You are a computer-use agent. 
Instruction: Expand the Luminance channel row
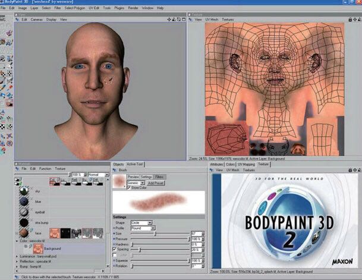(17, 256)
